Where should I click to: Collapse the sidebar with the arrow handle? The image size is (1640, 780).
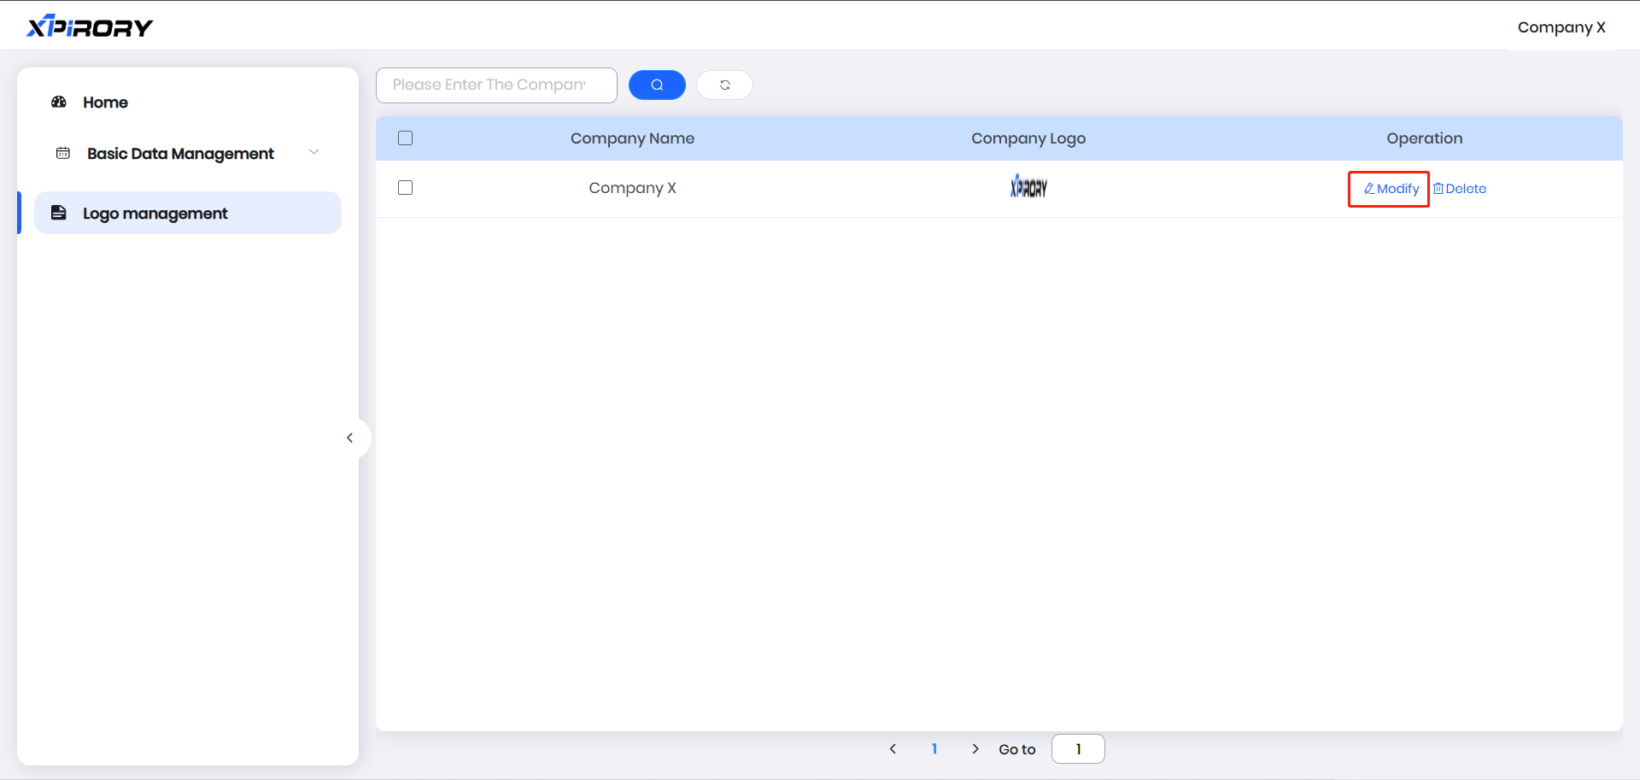pyautogui.click(x=350, y=438)
